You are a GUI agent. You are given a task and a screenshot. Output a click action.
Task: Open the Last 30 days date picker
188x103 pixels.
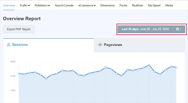[x=151, y=29]
